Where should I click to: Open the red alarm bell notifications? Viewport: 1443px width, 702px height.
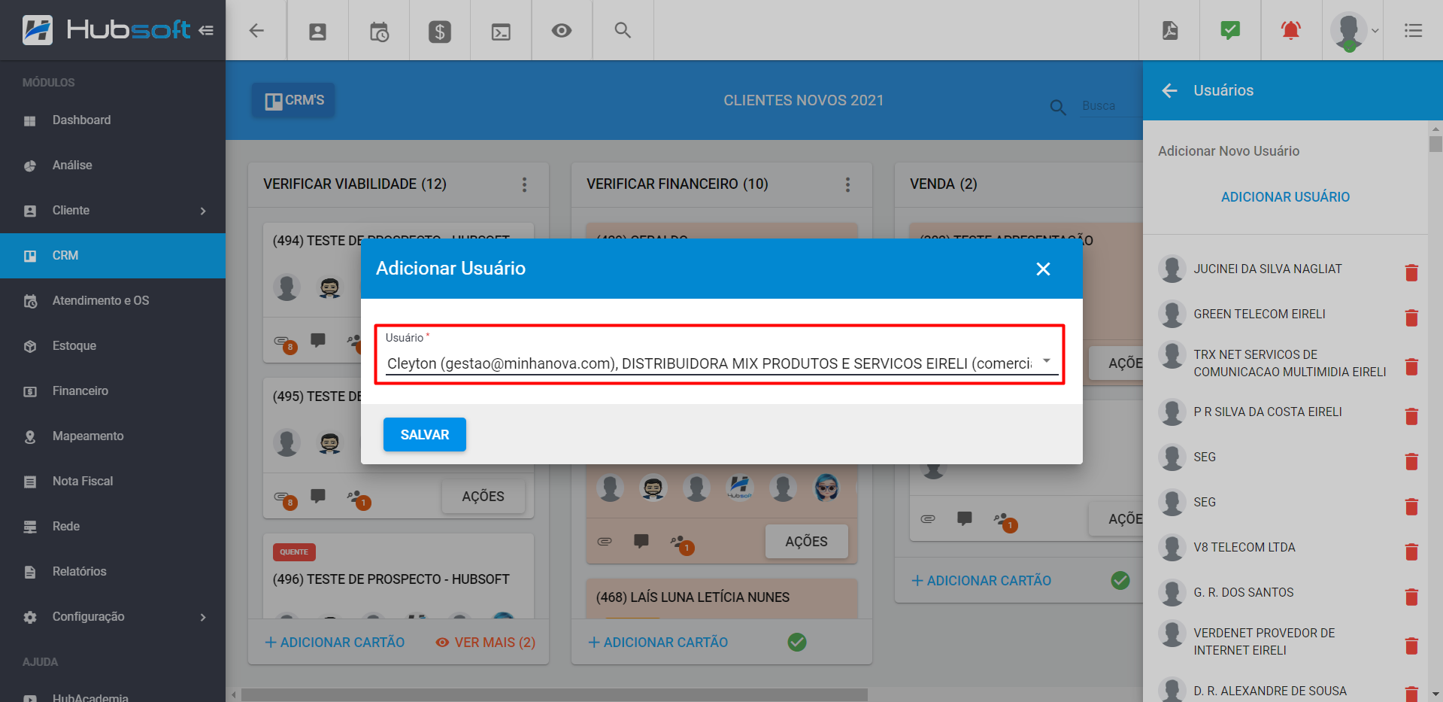1291,30
